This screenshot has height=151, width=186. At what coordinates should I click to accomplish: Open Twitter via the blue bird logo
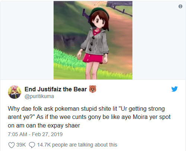[174, 89]
